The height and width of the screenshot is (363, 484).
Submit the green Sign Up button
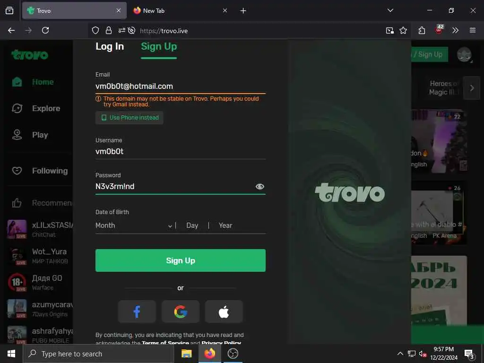coord(181,260)
